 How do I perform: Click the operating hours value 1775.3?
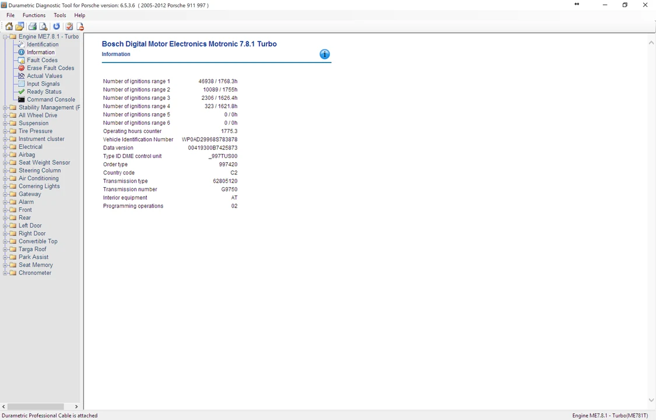click(x=229, y=131)
